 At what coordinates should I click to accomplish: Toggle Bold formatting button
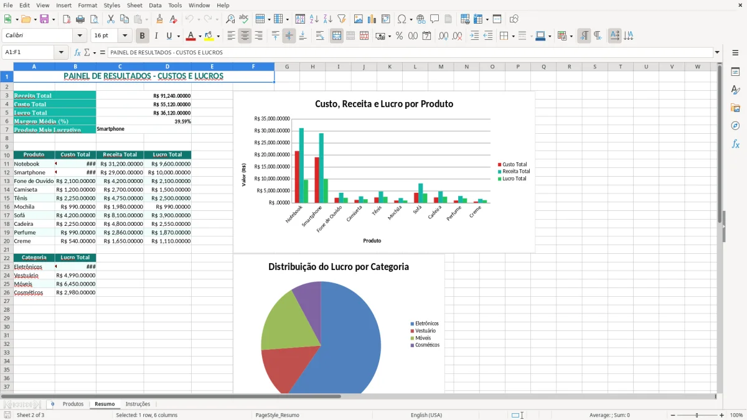coord(143,36)
